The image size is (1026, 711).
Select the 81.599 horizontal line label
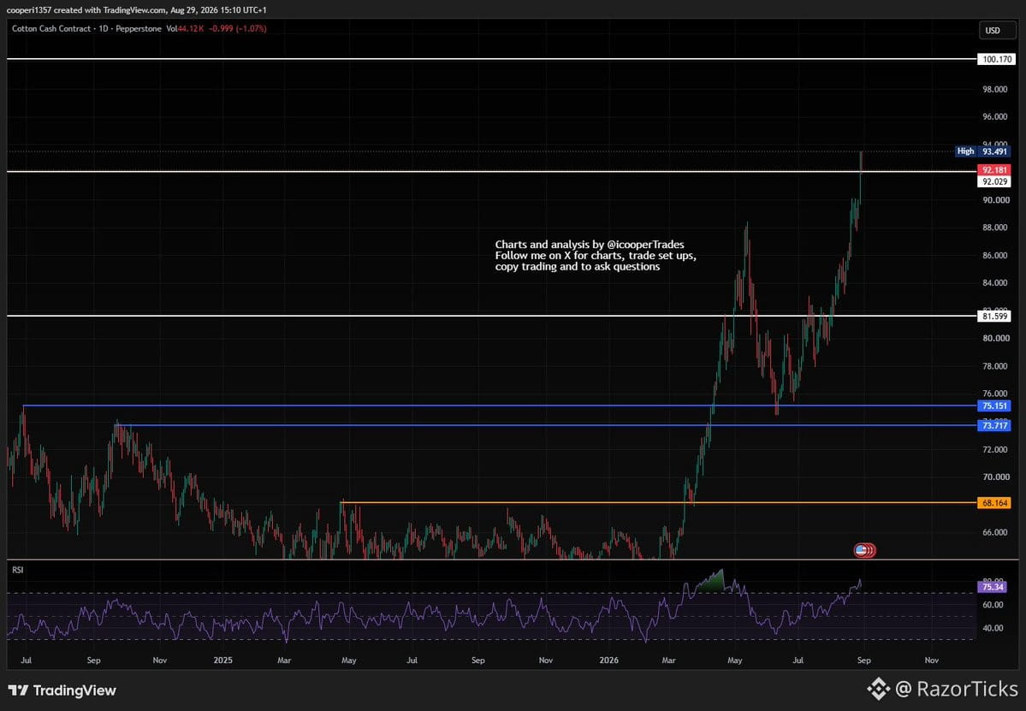994,317
